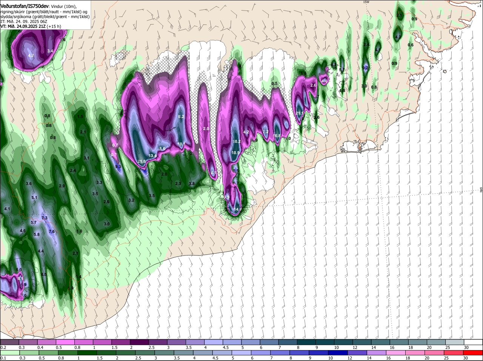
Task: Click the precipitation value 5.8 on the map
Action: point(37,234)
